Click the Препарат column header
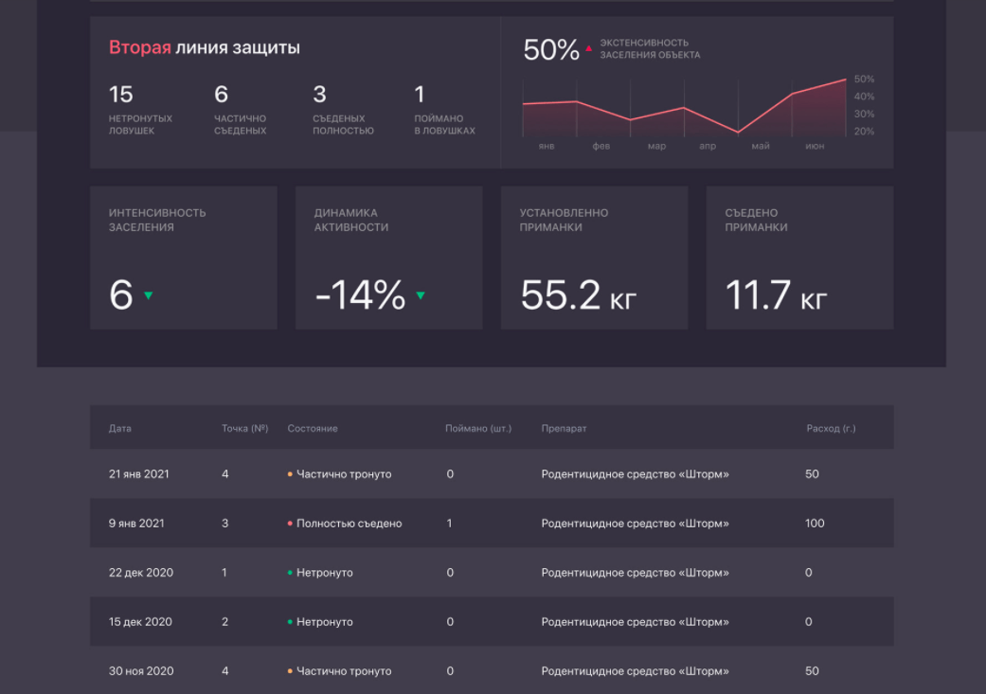The width and height of the screenshot is (986, 694). [x=564, y=429]
